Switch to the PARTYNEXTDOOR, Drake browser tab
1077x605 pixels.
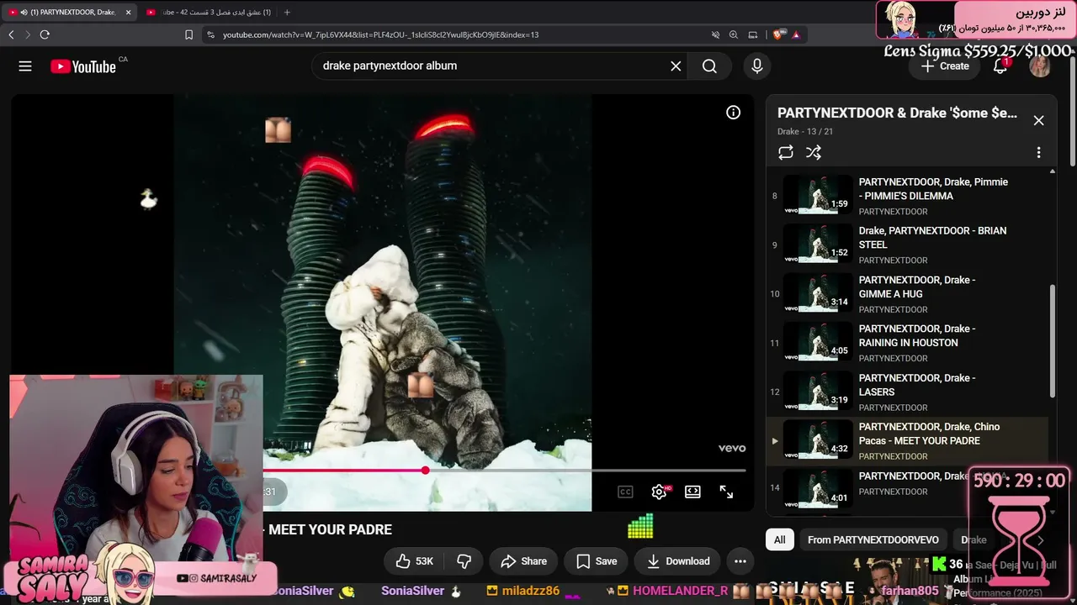(x=69, y=12)
